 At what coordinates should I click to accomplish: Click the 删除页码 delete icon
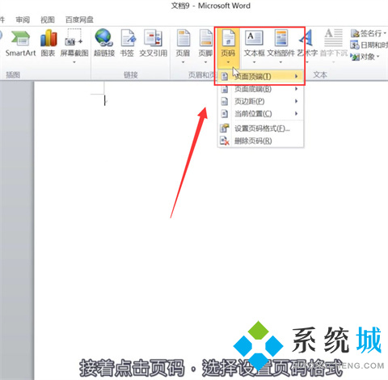point(225,141)
